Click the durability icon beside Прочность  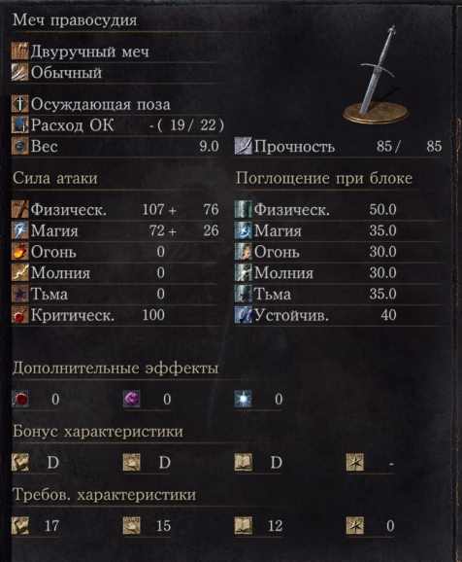tap(244, 146)
